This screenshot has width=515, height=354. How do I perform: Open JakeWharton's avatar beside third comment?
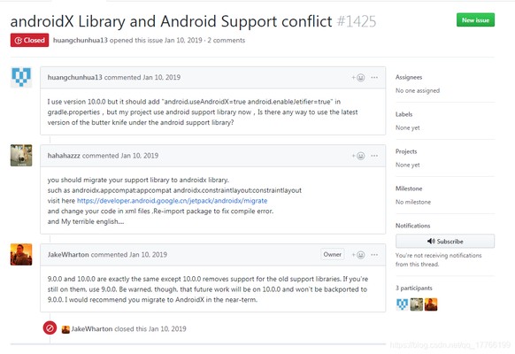(x=21, y=254)
